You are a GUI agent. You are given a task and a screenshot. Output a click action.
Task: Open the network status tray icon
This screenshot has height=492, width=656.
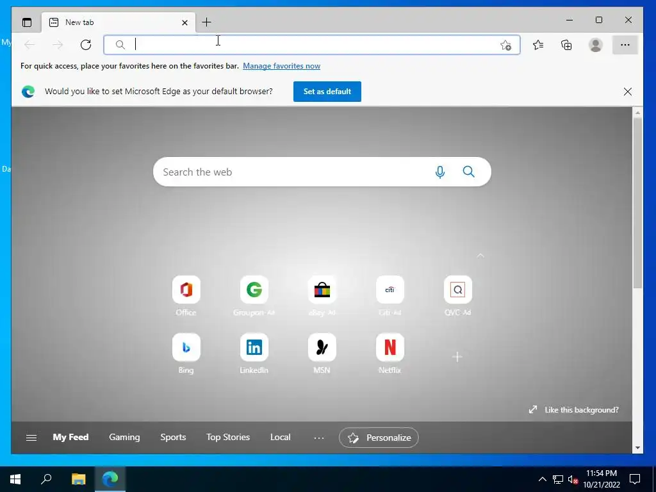tap(558, 479)
